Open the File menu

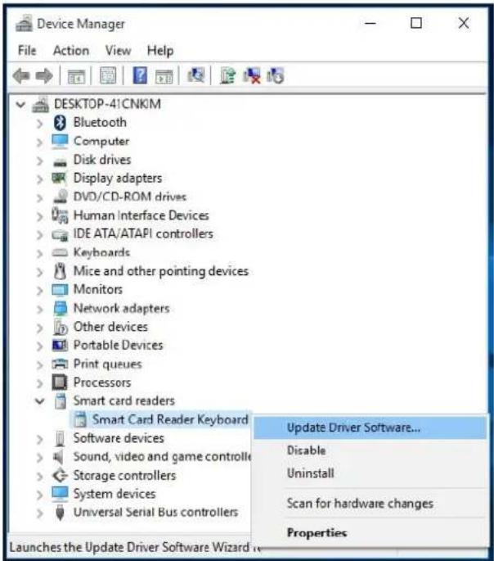(27, 51)
